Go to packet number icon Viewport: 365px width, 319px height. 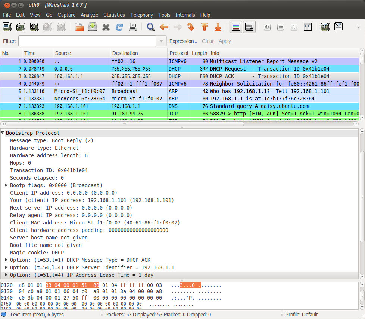(x=191, y=27)
